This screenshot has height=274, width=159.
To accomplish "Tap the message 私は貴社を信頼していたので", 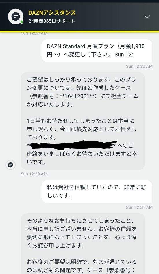I will (x=97, y=191).
